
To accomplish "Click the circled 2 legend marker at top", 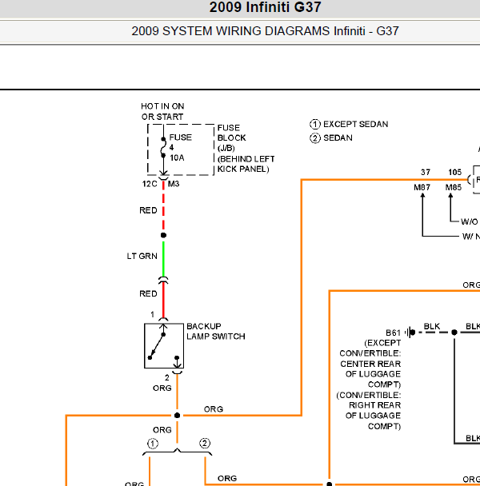I will pyautogui.click(x=315, y=138).
